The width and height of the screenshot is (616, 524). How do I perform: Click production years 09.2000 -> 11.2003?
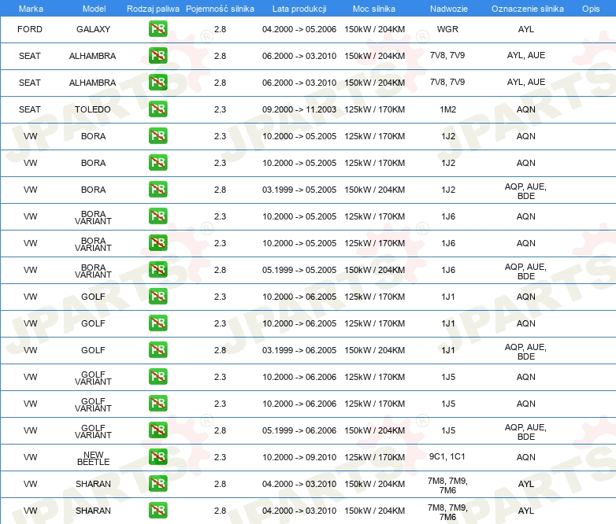(x=299, y=109)
